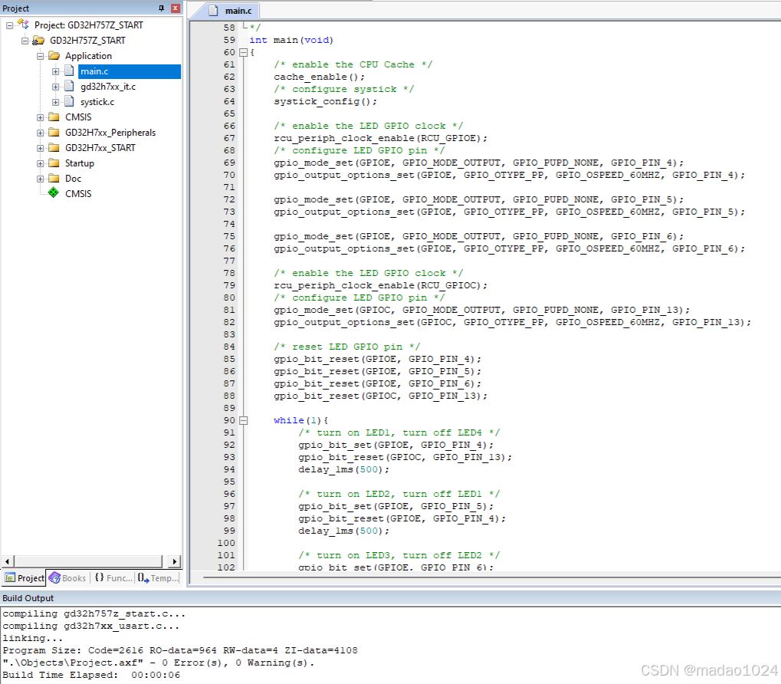Select the GD32H7xx_Peripherals group label
Viewport: 781px width, 684px height.
(110, 133)
